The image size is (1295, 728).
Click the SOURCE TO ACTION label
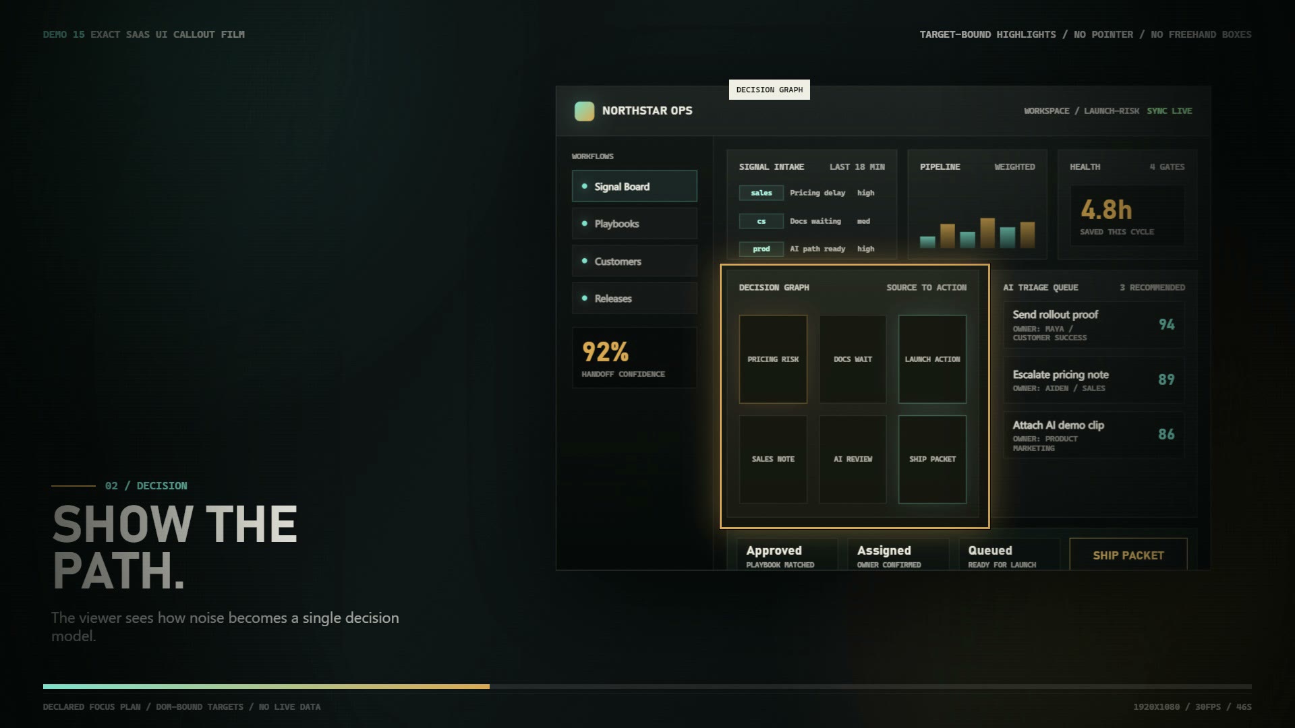927,287
